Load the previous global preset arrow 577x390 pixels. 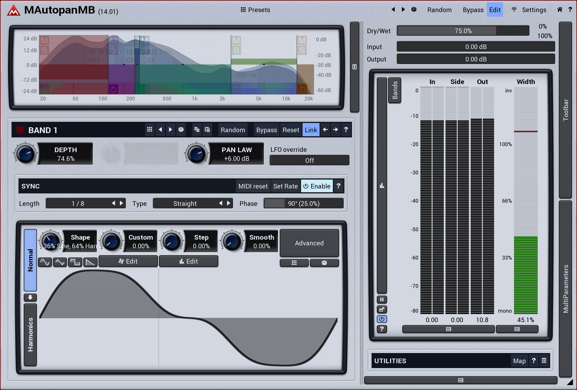click(393, 10)
